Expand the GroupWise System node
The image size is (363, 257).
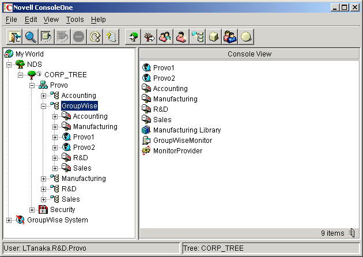click(x=9, y=220)
